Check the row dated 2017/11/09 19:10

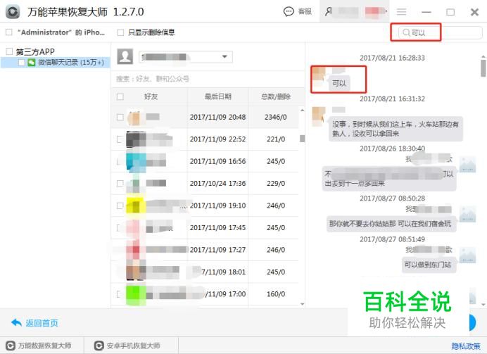click(x=120, y=206)
